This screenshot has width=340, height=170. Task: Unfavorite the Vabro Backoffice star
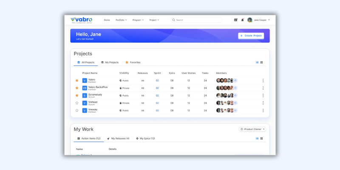coord(77,88)
